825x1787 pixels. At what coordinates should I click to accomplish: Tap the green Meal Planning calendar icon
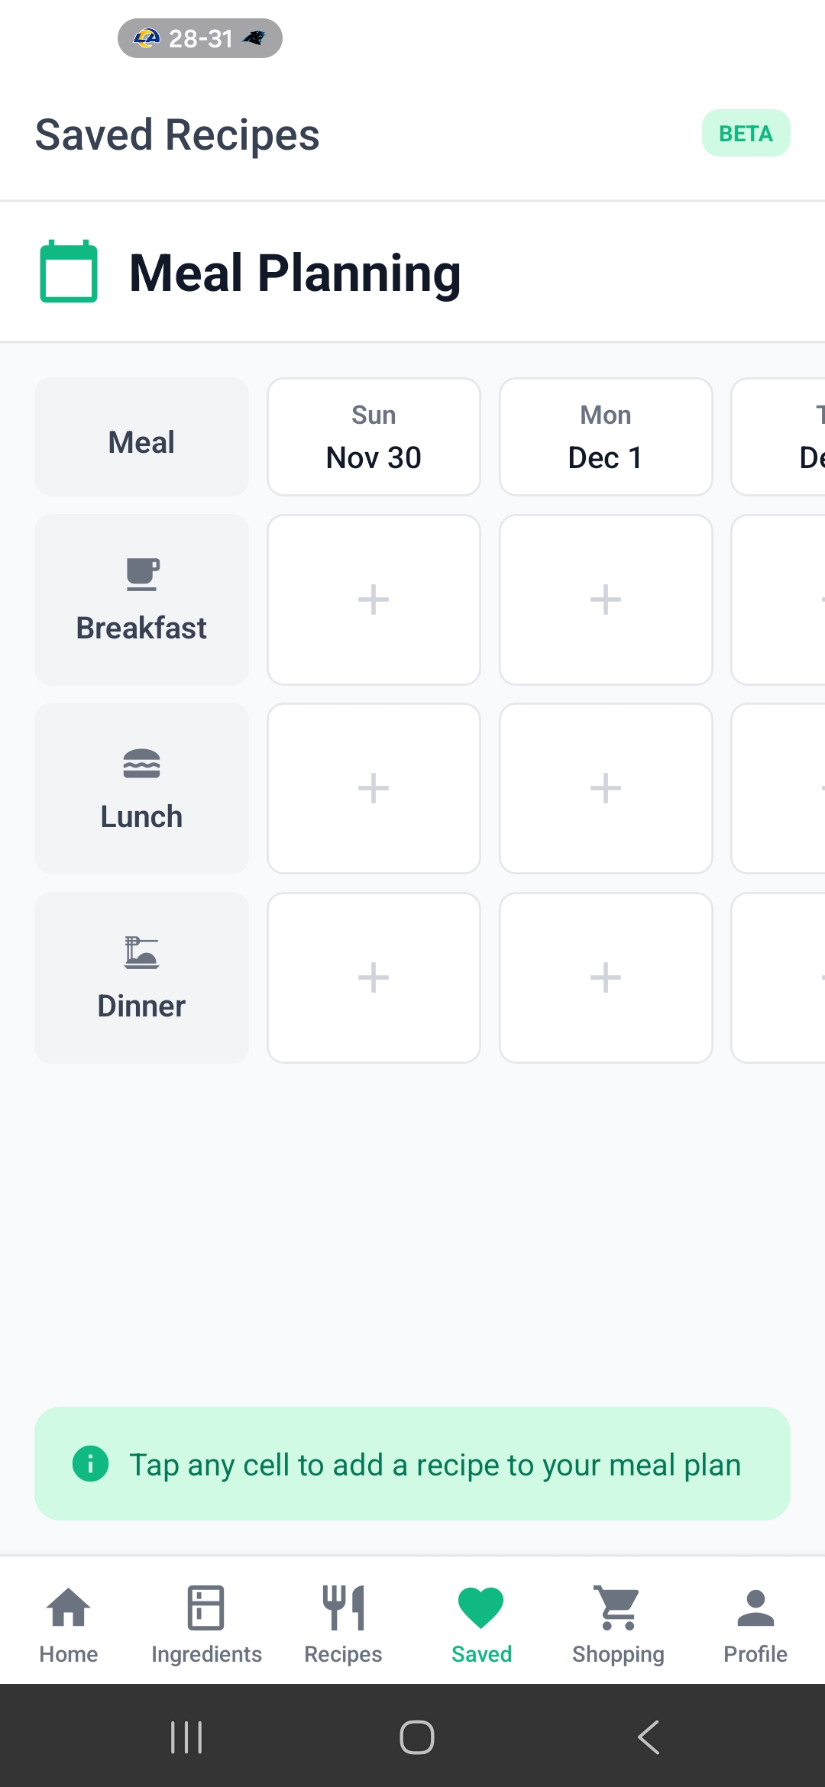tap(69, 272)
